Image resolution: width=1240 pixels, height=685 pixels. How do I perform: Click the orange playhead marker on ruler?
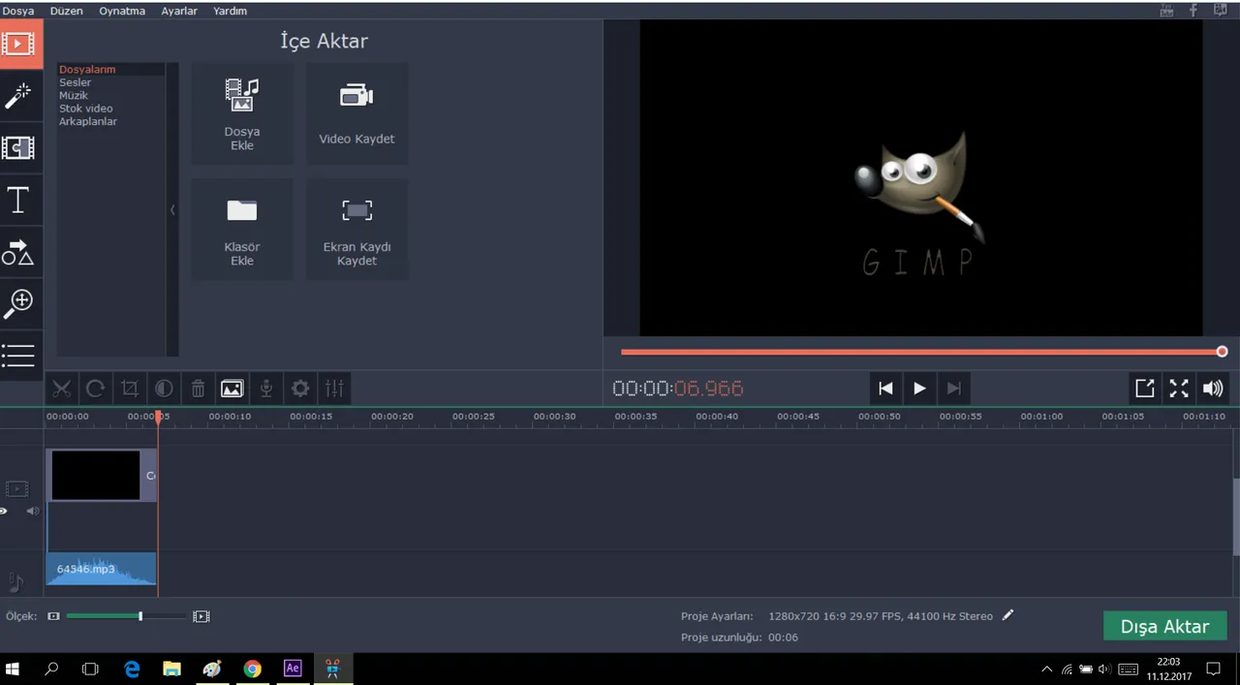point(158,417)
